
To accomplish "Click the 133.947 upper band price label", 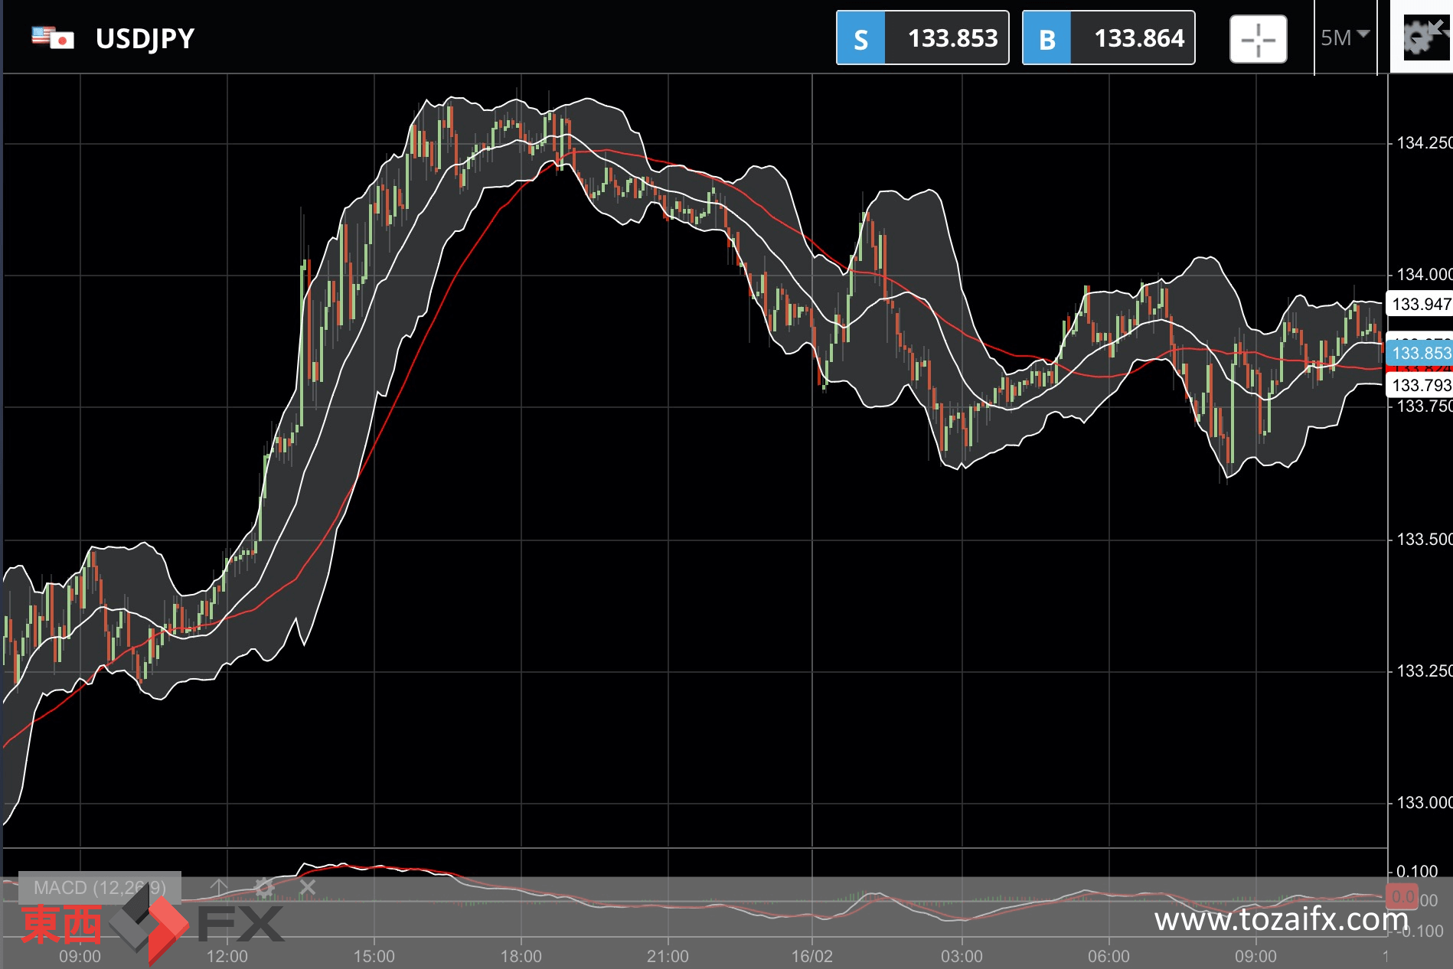I will point(1420,304).
